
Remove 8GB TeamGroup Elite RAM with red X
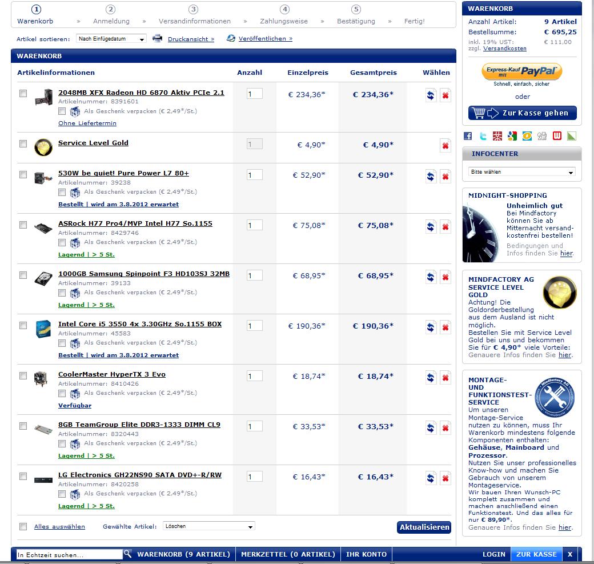pyautogui.click(x=445, y=428)
